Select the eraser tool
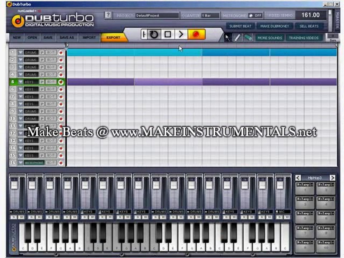Image resolution: width=344 pixels, height=258 pixels. pyautogui.click(x=248, y=38)
